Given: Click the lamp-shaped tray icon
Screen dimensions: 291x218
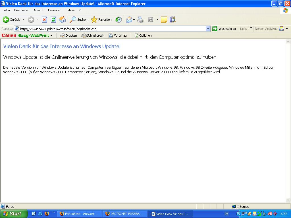Looking at the screenshot, I should [x=265, y=214].
